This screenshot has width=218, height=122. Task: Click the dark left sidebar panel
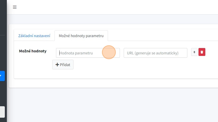pyautogui.click(x=3, y=51)
